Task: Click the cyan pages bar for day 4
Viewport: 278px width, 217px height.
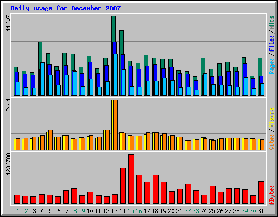Action: (x=42, y=79)
